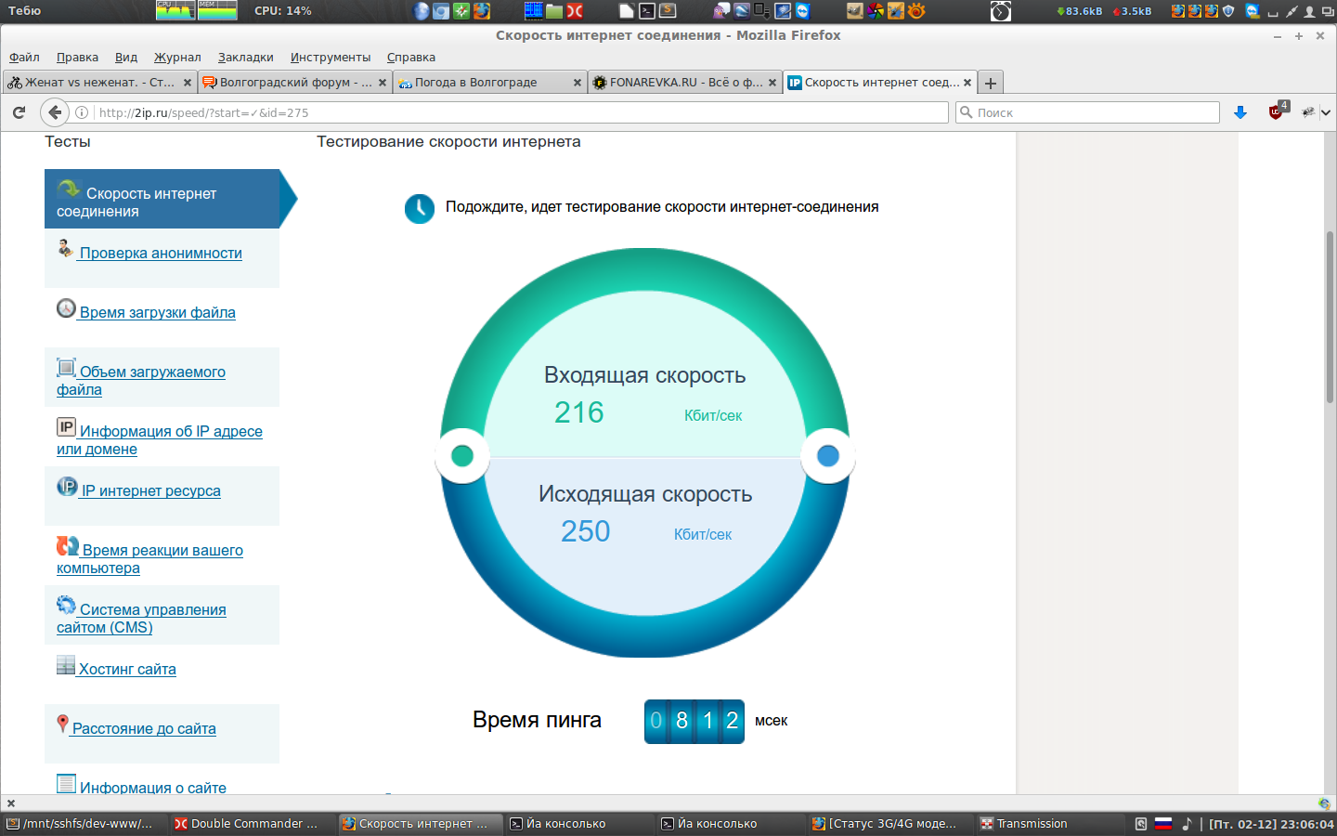Toggle the Russian flag keyboard layout indicator
This screenshot has width=1337, height=836.
click(1162, 824)
